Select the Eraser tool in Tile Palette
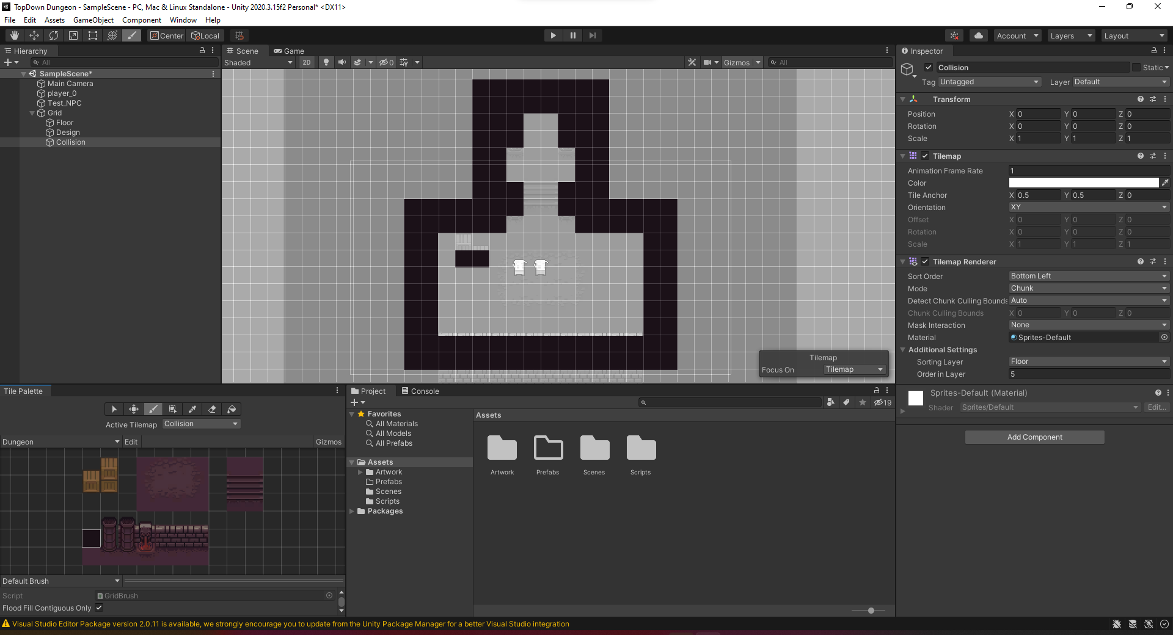This screenshot has width=1173, height=635. pyautogui.click(x=212, y=409)
